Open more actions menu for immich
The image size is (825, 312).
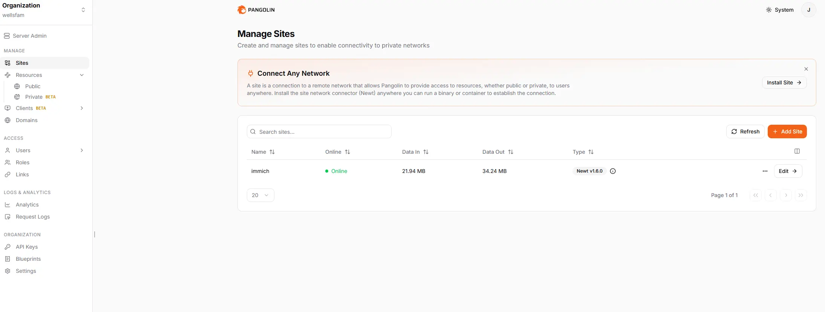pyautogui.click(x=765, y=171)
